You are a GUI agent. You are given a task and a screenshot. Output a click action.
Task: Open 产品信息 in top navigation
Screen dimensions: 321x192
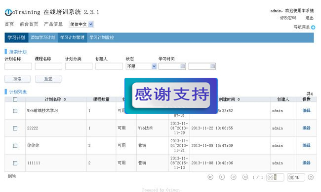click(53, 24)
